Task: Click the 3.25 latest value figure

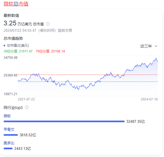Action: [x=10, y=23]
